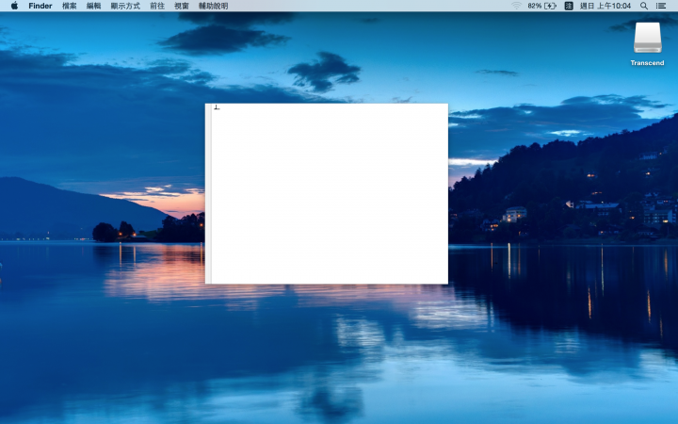Open the Apple menu

coord(14,6)
